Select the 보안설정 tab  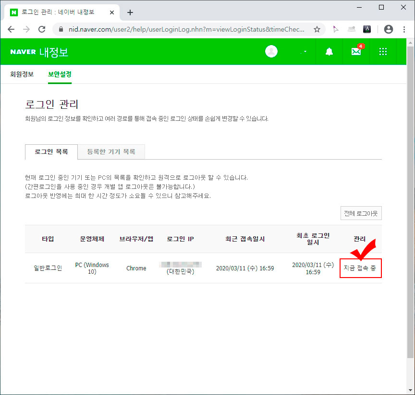point(60,74)
